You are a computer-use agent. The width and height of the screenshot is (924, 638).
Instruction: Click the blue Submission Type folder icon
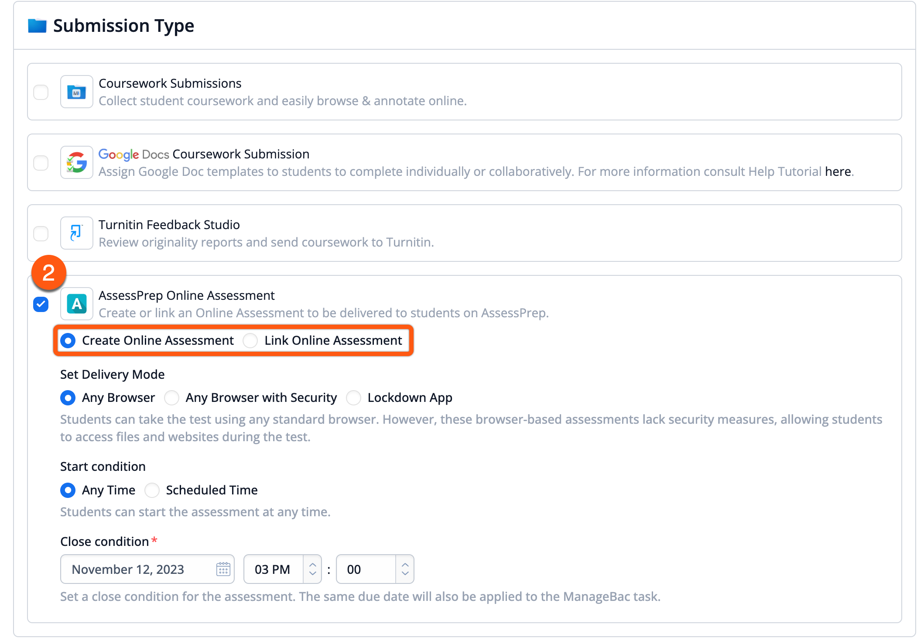(x=37, y=26)
